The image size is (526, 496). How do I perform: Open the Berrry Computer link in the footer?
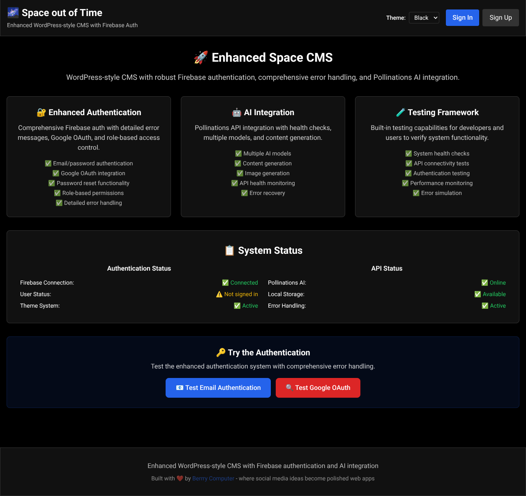(213, 478)
